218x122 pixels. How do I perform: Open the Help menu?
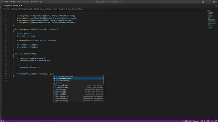(x=40, y=2)
